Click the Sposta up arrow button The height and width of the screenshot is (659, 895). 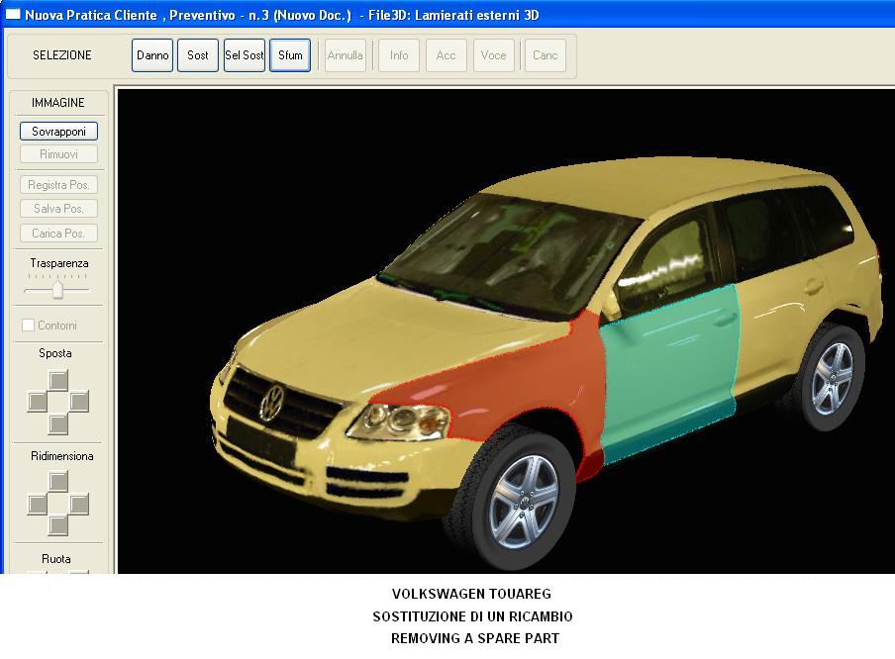(x=58, y=380)
